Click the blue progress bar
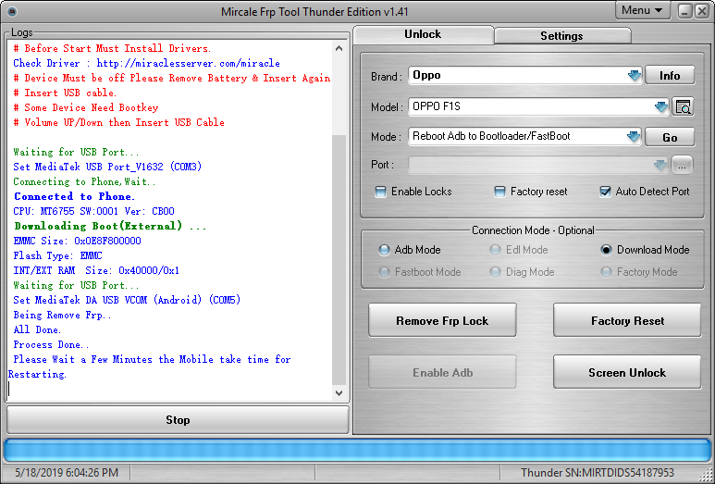 coord(357,451)
